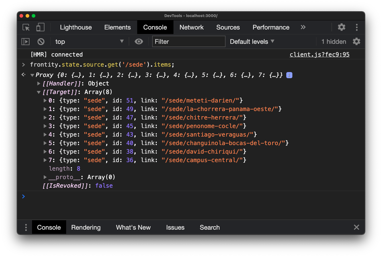Show more tabs with the chevron button
This screenshot has height=257, width=382.
[303, 27]
